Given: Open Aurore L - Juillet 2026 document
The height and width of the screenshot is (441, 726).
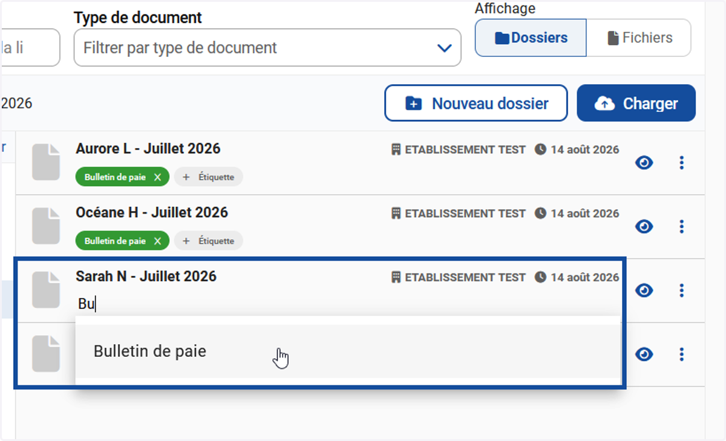Looking at the screenshot, I should pos(148,148).
